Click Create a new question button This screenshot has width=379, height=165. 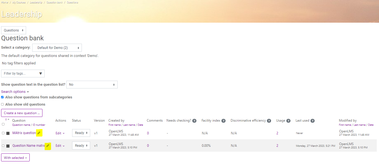[22, 113]
